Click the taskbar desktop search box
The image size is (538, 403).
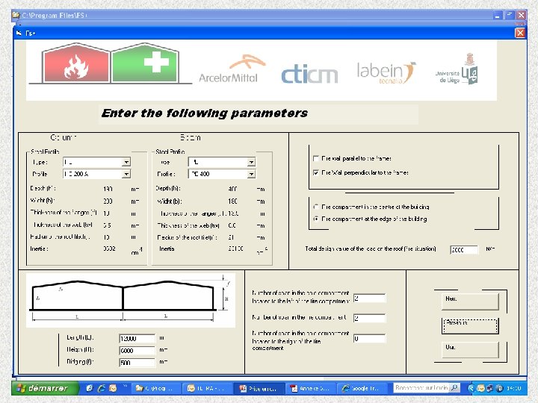[x=421, y=387]
